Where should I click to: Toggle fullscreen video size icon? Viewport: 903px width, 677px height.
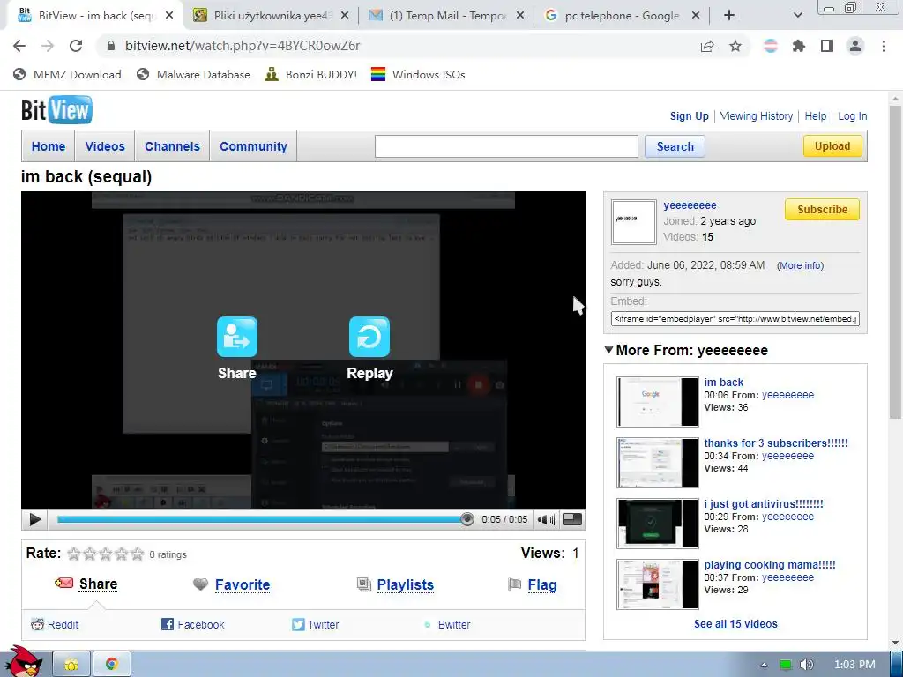571,518
